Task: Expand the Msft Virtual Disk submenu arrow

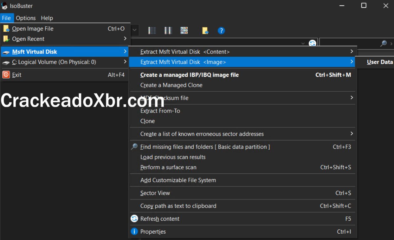Action: (125, 51)
